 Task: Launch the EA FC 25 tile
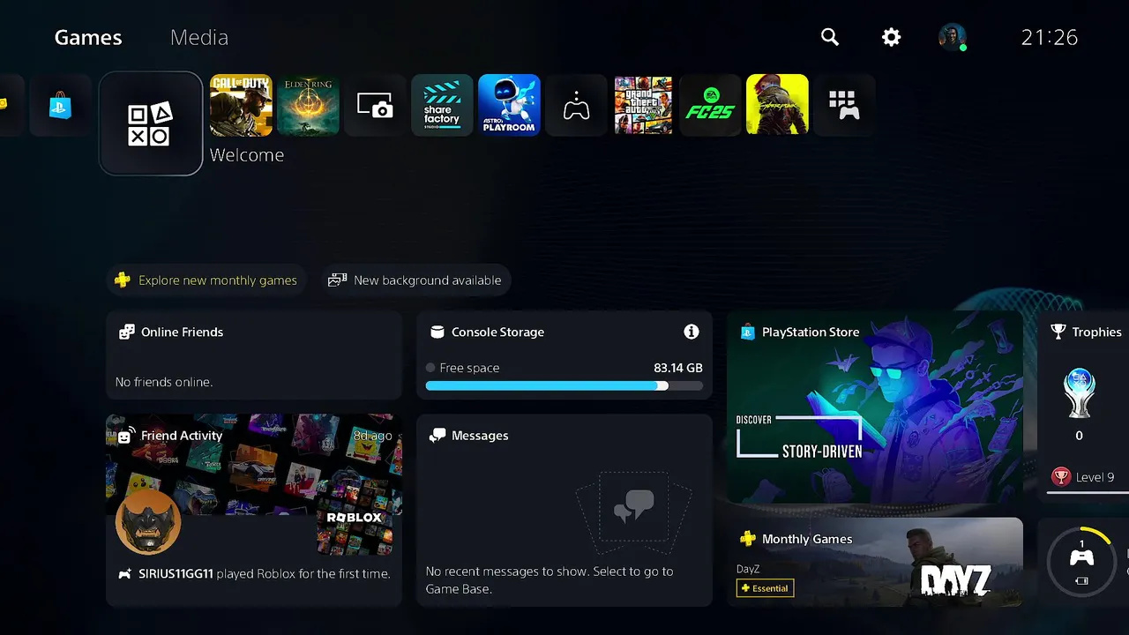(710, 105)
